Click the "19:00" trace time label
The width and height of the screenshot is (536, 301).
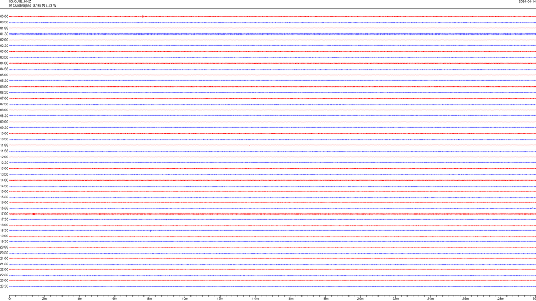[x=4, y=236]
